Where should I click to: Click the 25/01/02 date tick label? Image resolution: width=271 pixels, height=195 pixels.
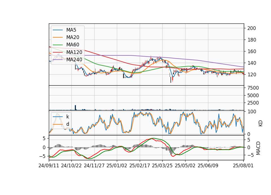117,166
